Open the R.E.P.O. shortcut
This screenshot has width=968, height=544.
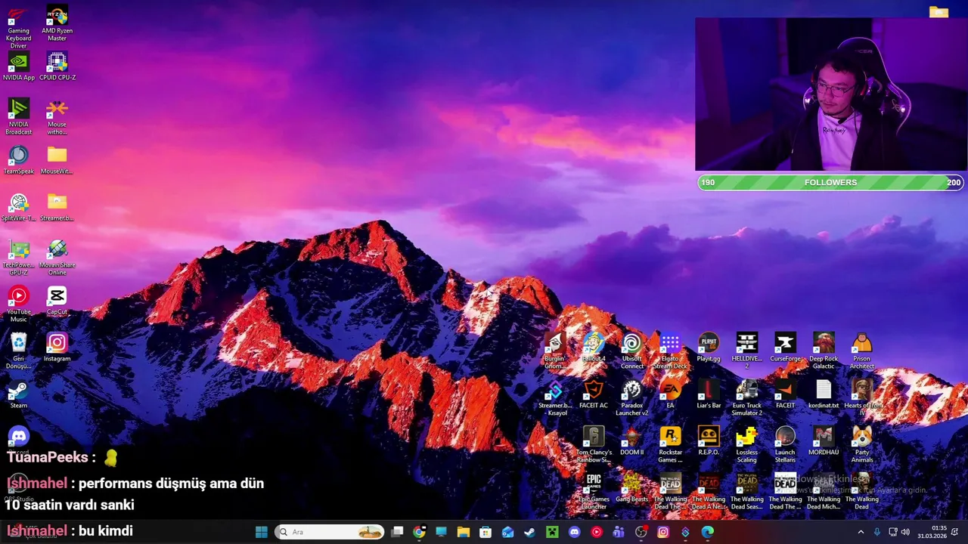(x=709, y=441)
